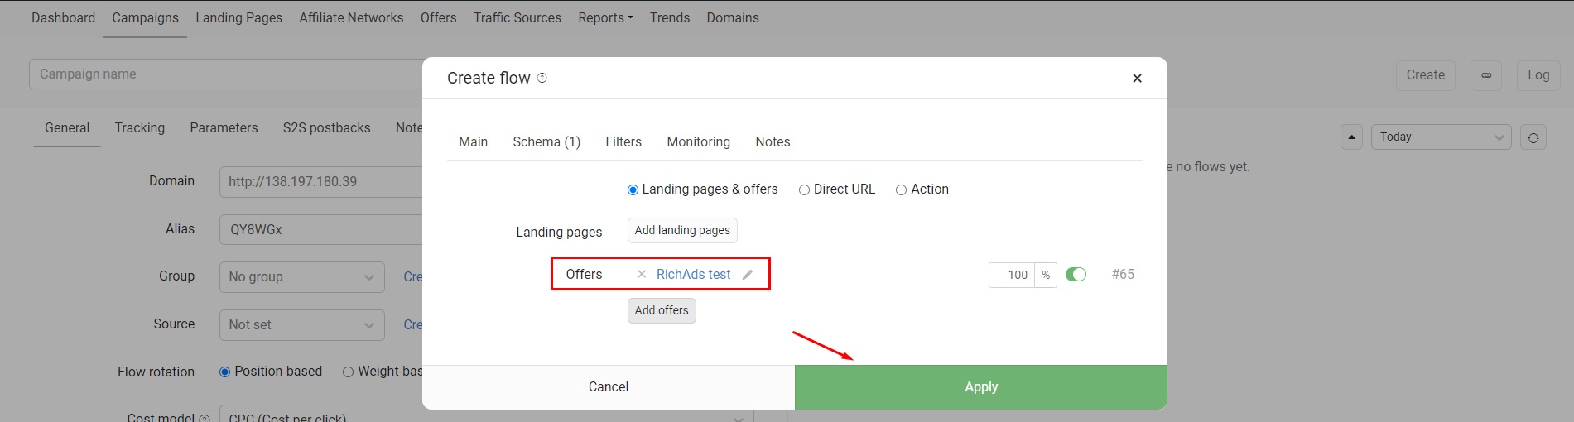Click the offer weight field showing 100
Viewport: 1574px width, 422px height.
(1012, 275)
